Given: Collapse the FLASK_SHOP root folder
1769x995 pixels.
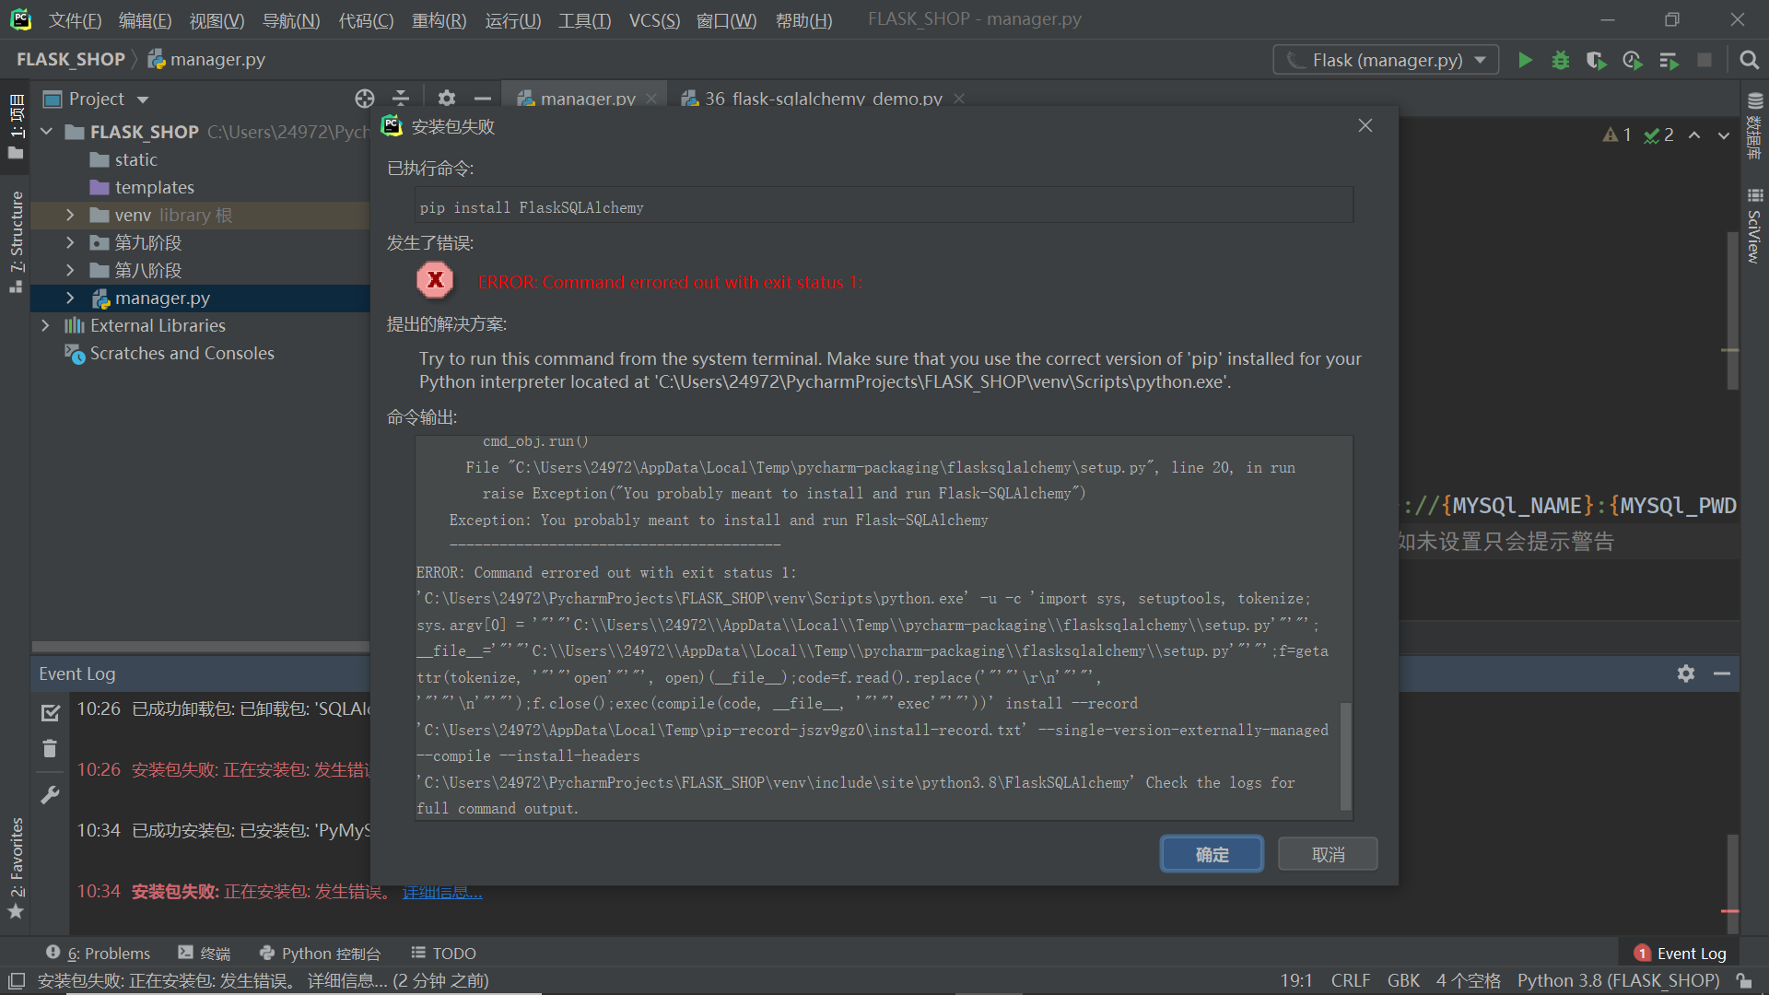Looking at the screenshot, I should [x=47, y=132].
